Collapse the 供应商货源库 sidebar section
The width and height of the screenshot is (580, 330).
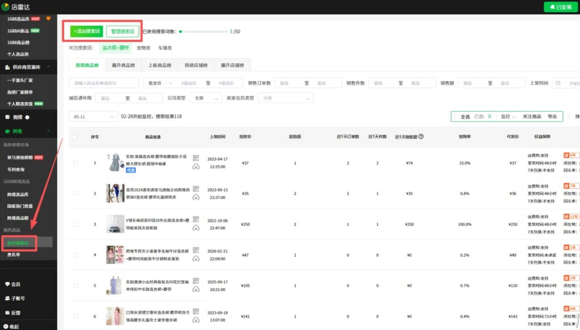49,67
